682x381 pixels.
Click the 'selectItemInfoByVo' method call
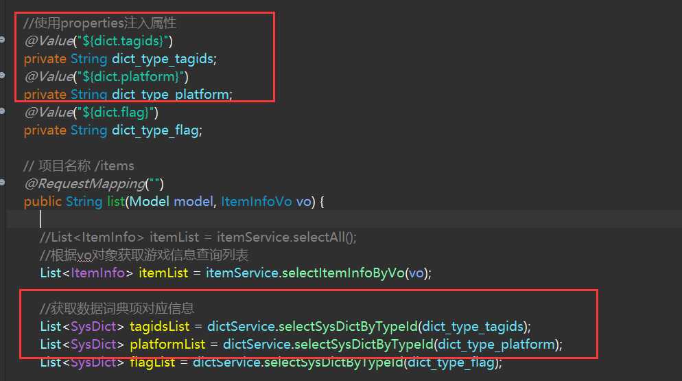[343, 273]
